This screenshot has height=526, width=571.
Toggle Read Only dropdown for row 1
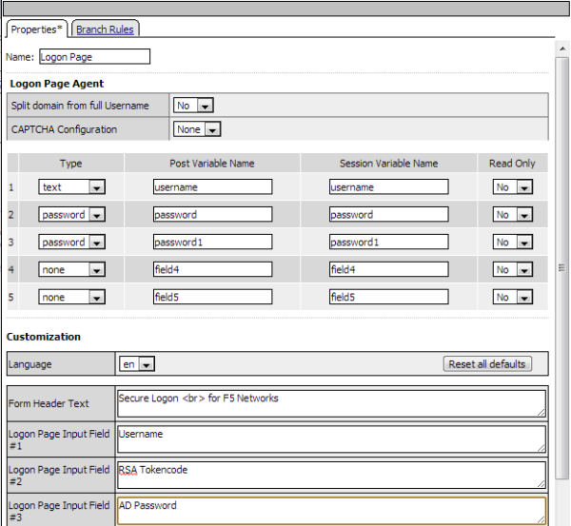[512, 187]
